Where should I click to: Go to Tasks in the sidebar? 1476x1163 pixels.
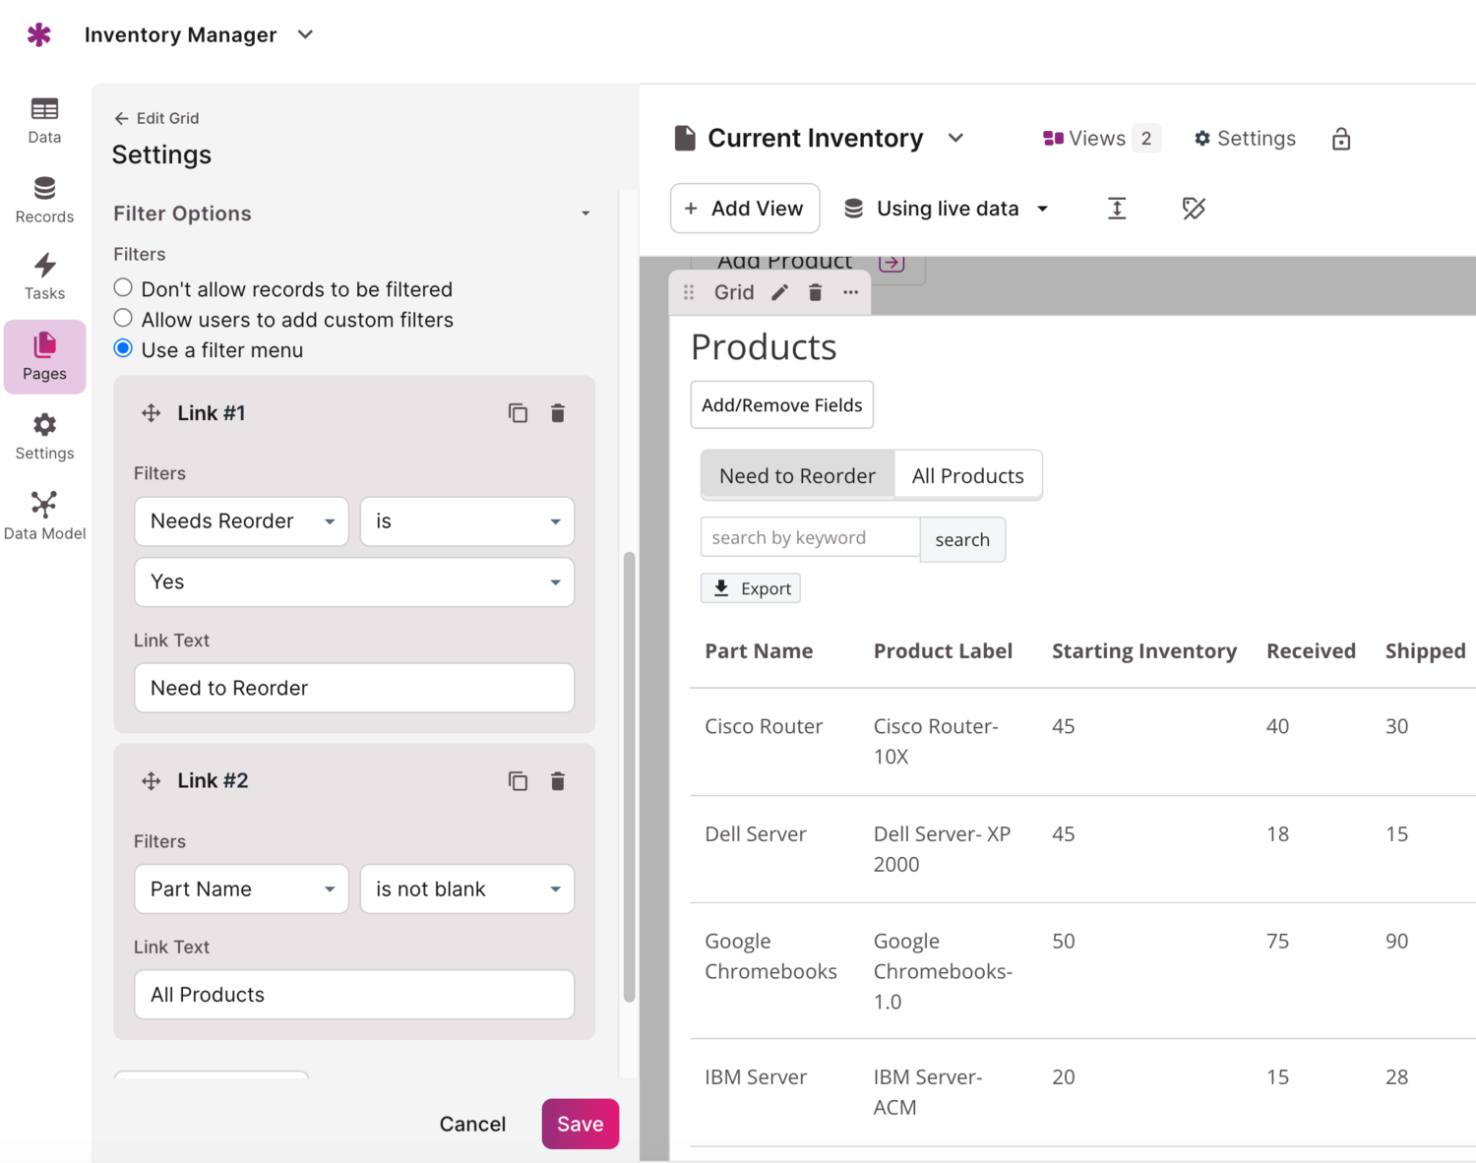[44, 276]
